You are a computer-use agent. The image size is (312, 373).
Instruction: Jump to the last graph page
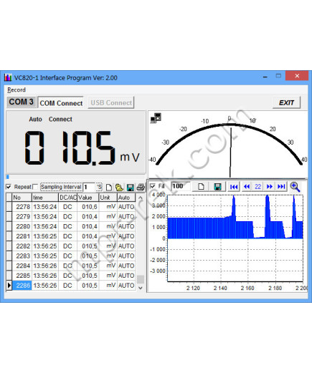point(281,187)
